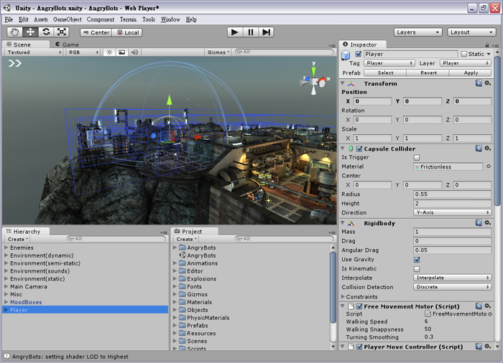
Task: Click the Pause button
Action: [251, 32]
